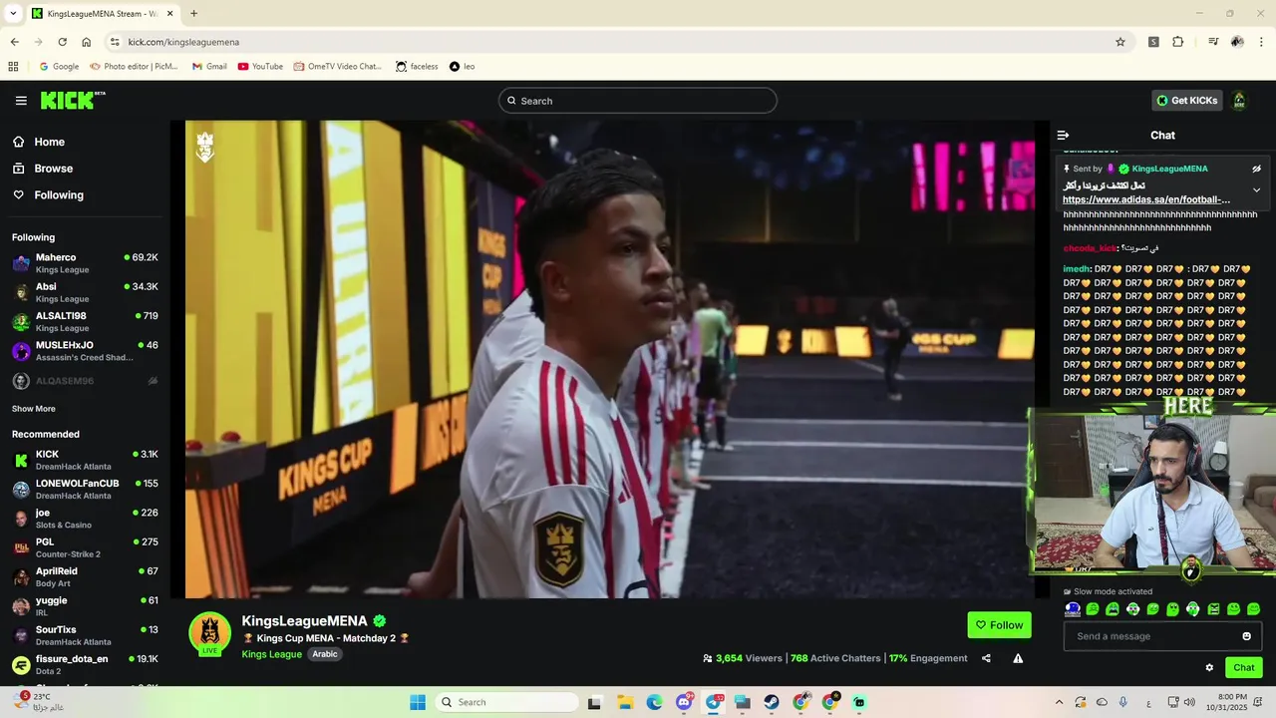Open chat settings gear
This screenshot has width=1276, height=718.
[x=1209, y=668]
